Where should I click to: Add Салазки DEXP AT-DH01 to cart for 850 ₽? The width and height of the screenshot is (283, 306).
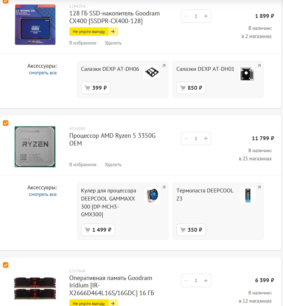191,88
